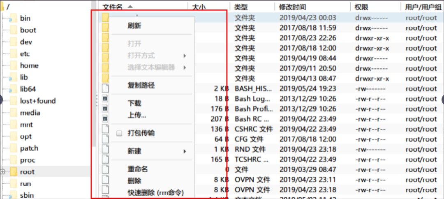
Task: Click the file icon of the BASH_HIS... row
Action: (105, 88)
